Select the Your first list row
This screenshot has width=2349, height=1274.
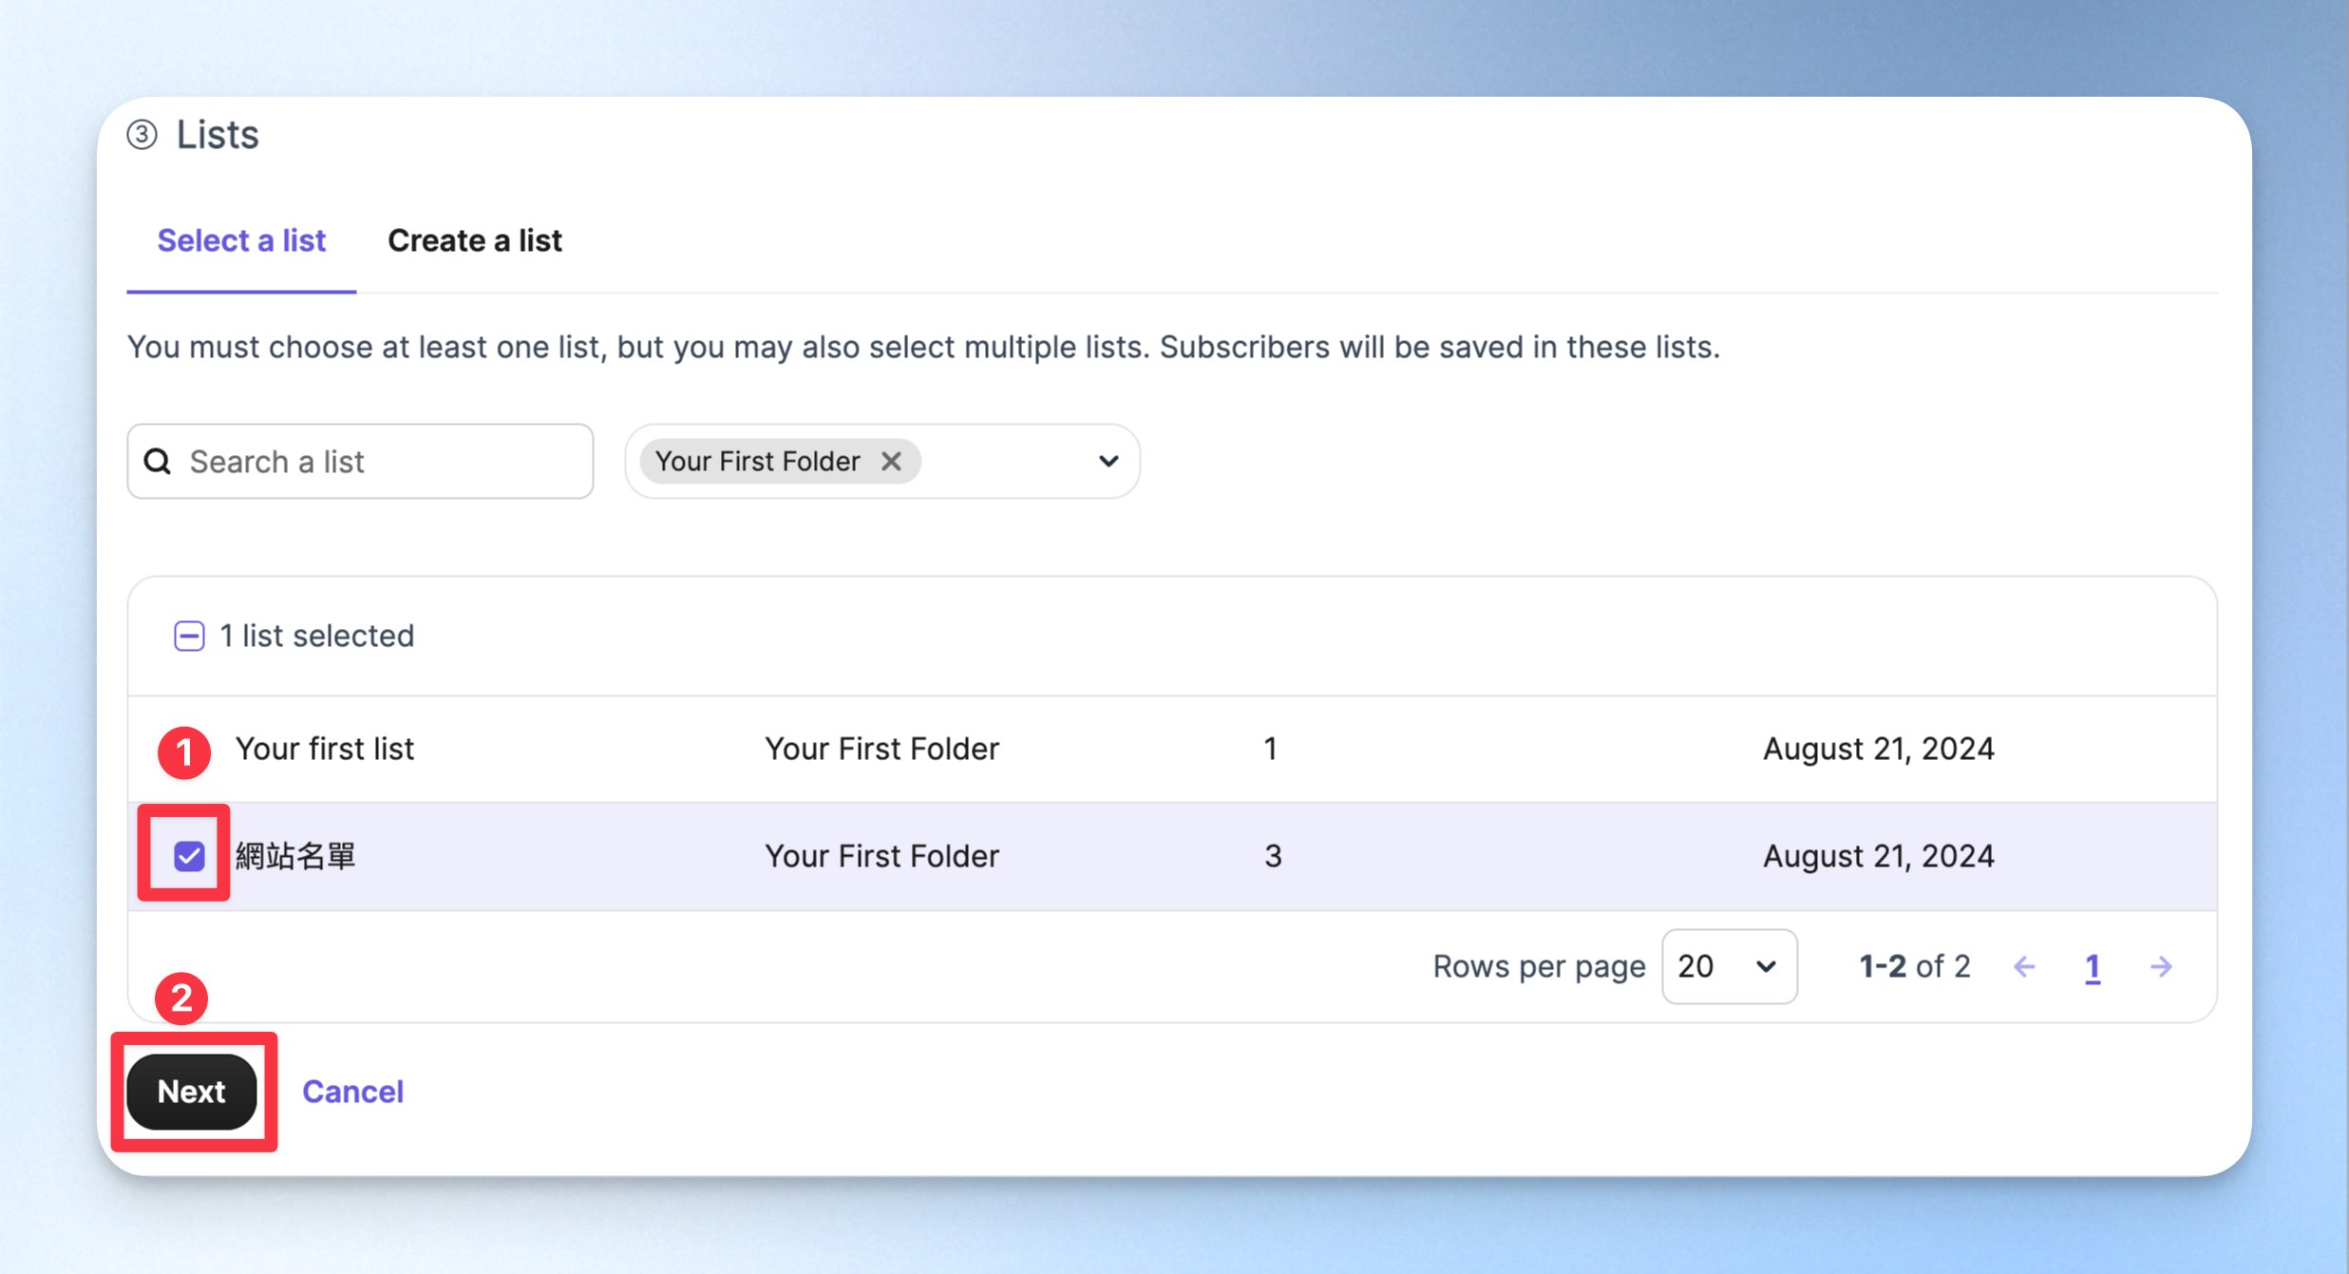(1172, 750)
